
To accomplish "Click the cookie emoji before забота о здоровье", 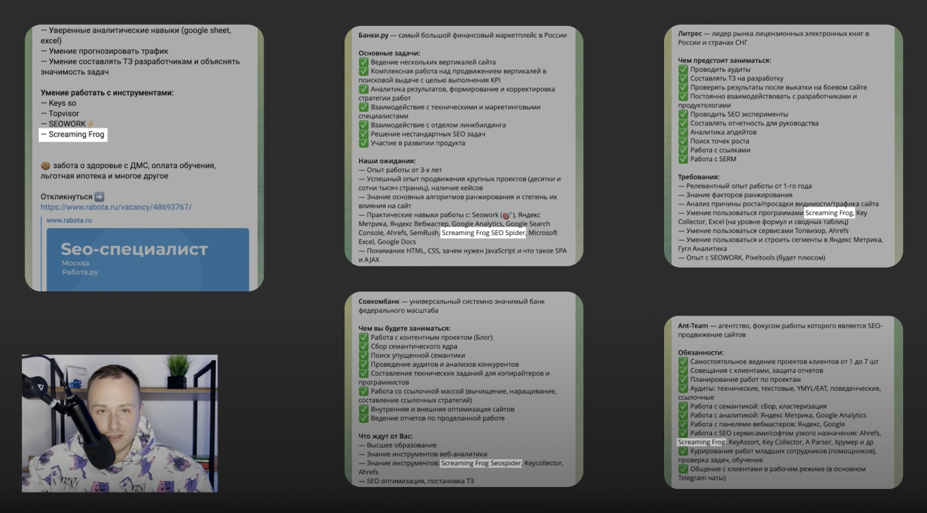I will pos(45,165).
